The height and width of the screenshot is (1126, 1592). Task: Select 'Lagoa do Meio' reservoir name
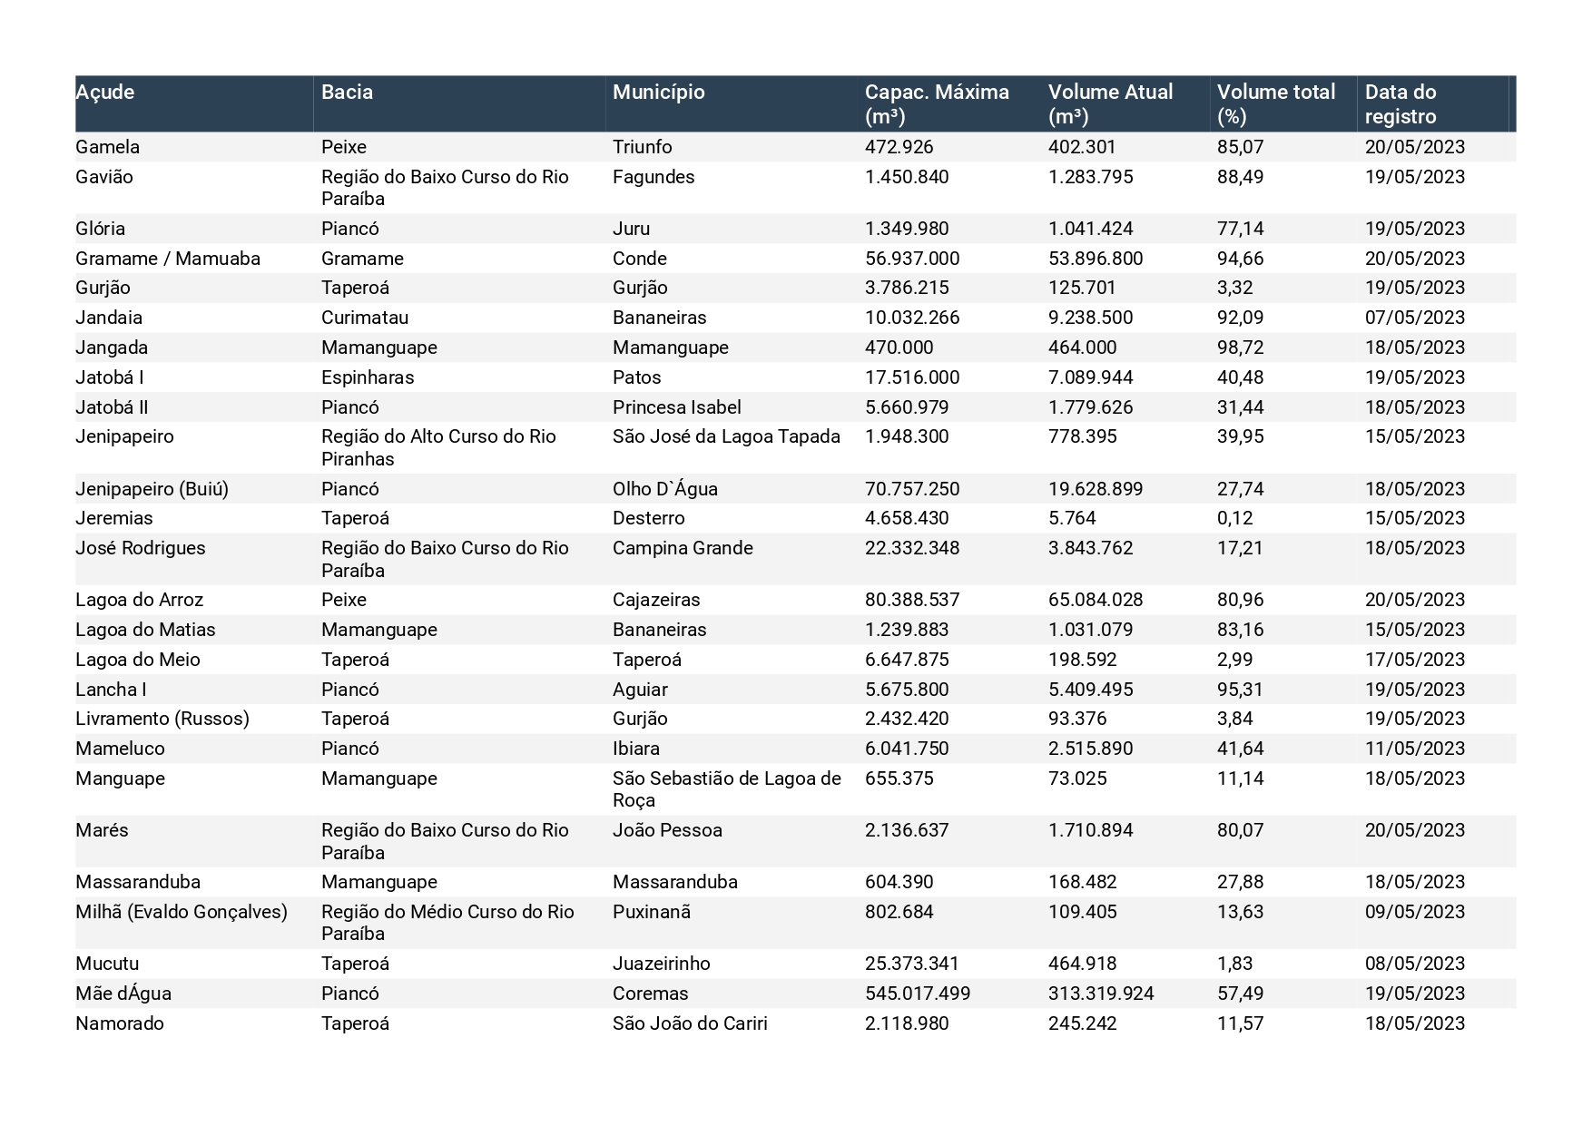tap(138, 660)
